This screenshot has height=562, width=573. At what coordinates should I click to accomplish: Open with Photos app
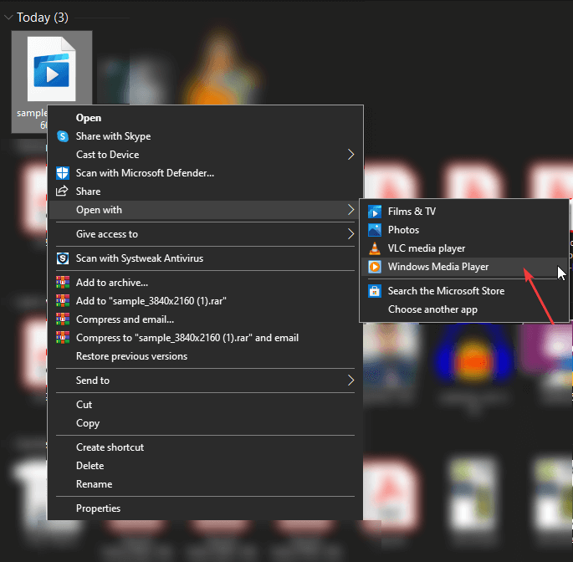(464, 230)
